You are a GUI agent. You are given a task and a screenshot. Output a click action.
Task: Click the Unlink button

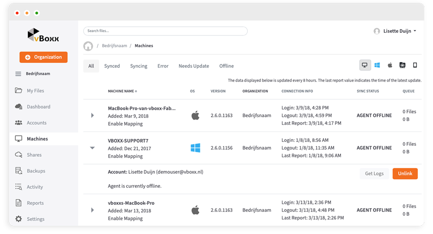click(405, 174)
